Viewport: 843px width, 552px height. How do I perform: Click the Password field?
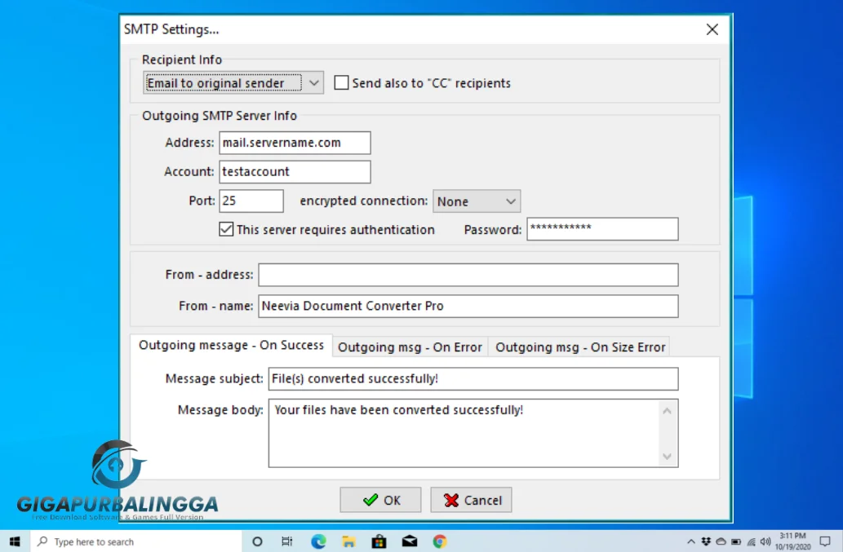click(x=602, y=229)
